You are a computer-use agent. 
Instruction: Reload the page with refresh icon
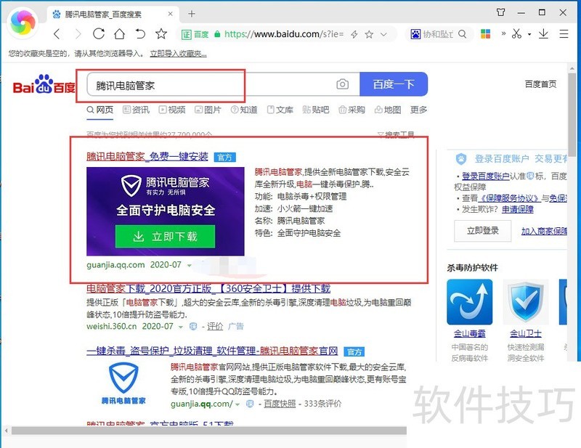[99, 33]
